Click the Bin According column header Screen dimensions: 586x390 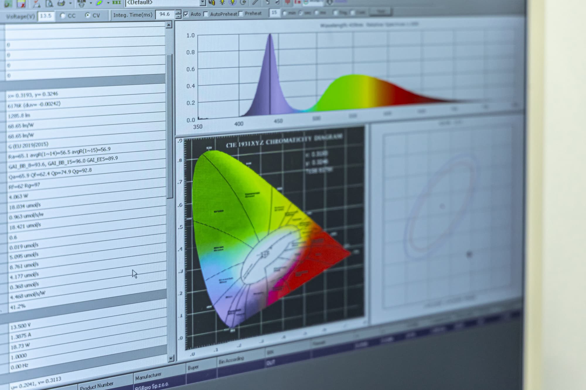pyautogui.click(x=241, y=358)
